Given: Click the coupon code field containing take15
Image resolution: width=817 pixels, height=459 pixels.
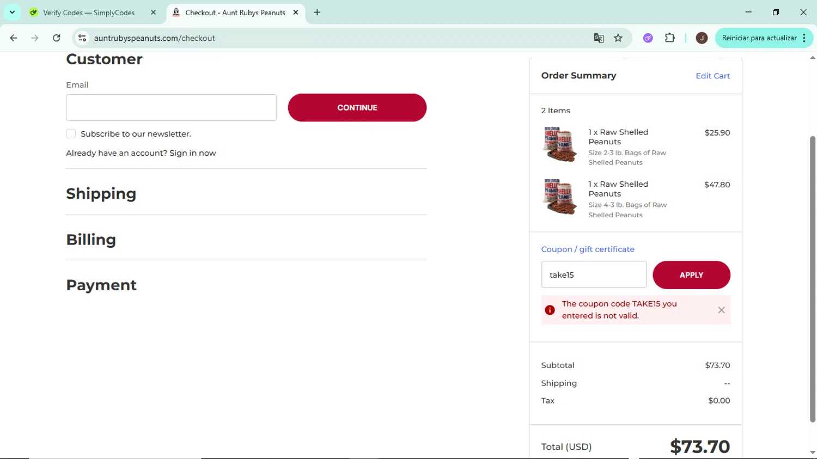Looking at the screenshot, I should click(x=594, y=274).
